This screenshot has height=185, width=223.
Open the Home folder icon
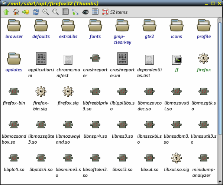point(16,12)
